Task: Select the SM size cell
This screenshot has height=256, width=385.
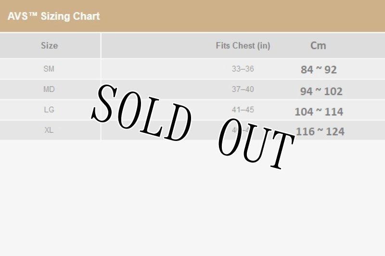Action: point(49,69)
